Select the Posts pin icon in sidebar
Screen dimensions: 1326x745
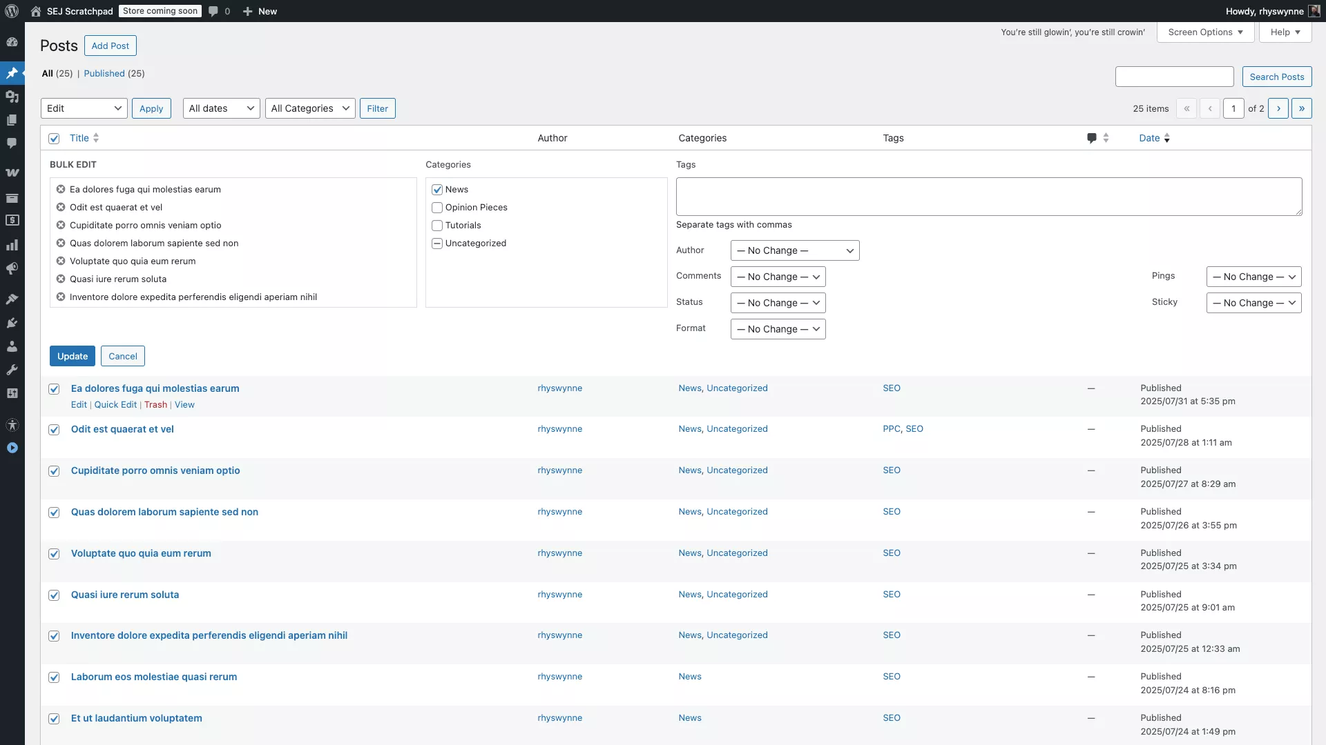click(12, 72)
